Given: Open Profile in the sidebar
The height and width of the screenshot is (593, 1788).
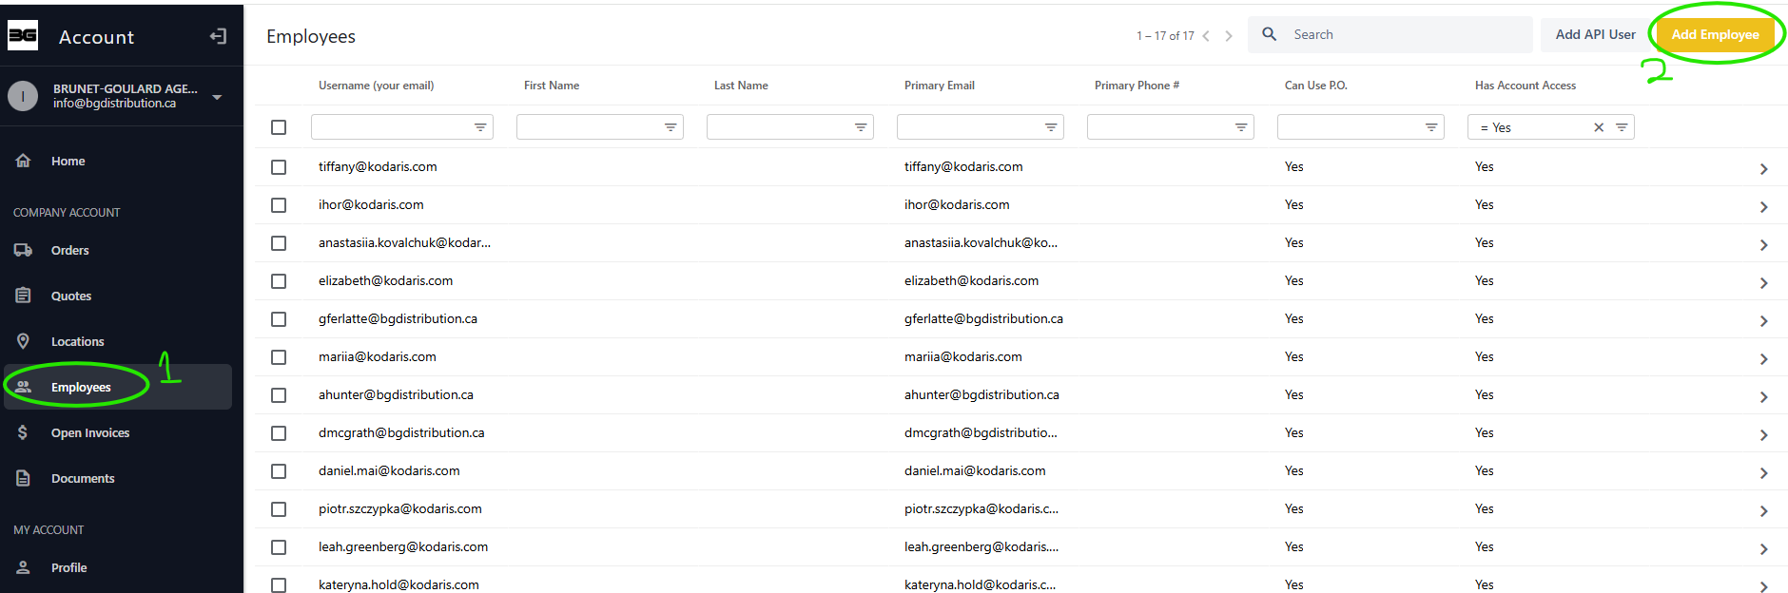Looking at the screenshot, I should coord(118,567).
